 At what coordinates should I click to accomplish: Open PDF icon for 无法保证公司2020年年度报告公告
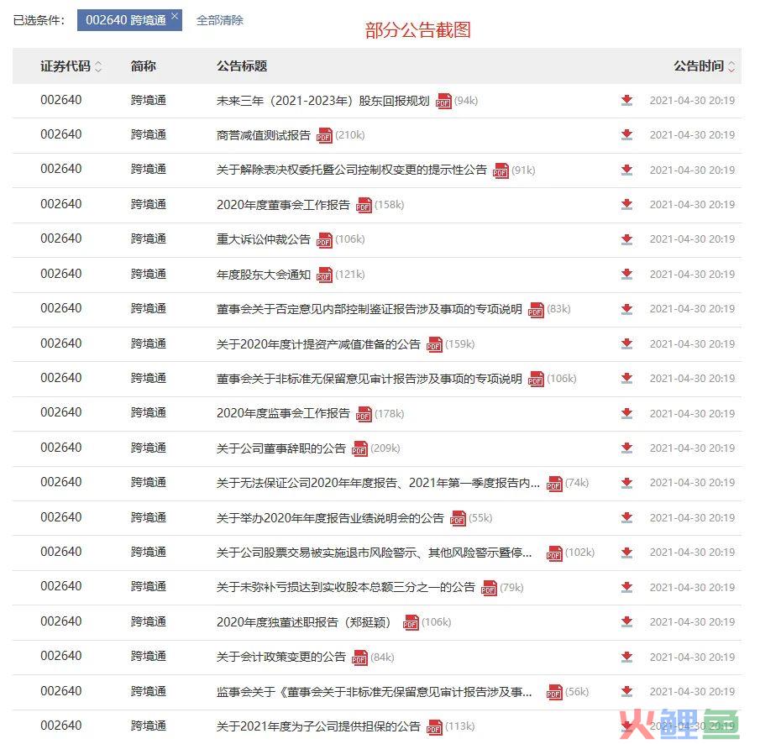coord(554,484)
